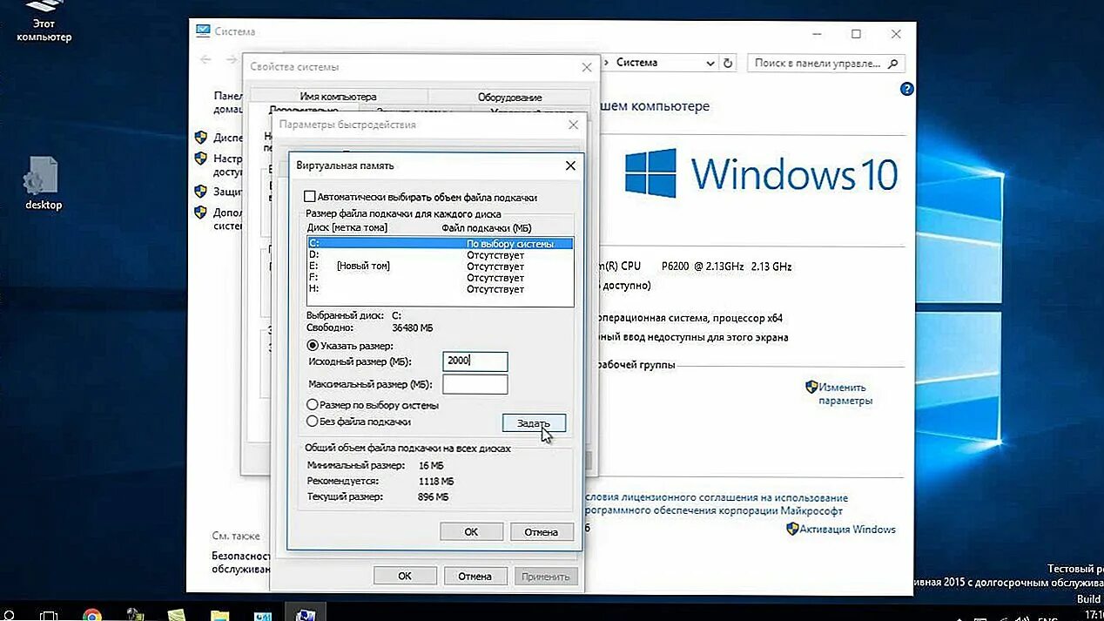Click the Система breadcrumb in address bar
The width and height of the screenshot is (1104, 621).
[x=637, y=63]
